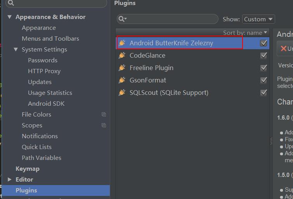Click the plugin search magnifier icon
The height and width of the screenshot is (199, 293).
(x=122, y=19)
